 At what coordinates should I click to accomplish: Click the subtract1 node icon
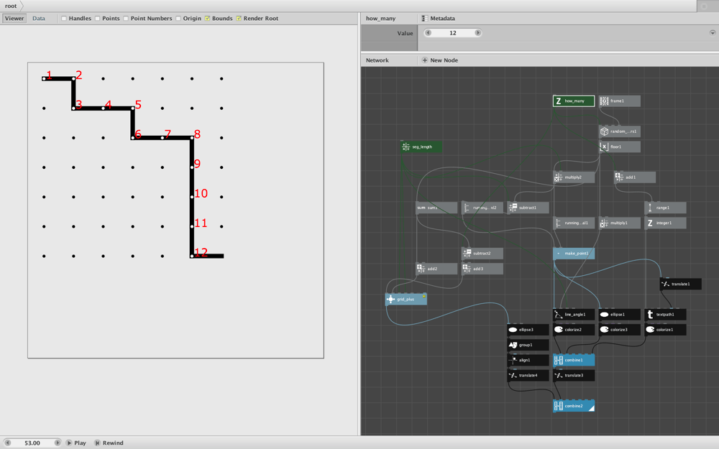coord(513,208)
